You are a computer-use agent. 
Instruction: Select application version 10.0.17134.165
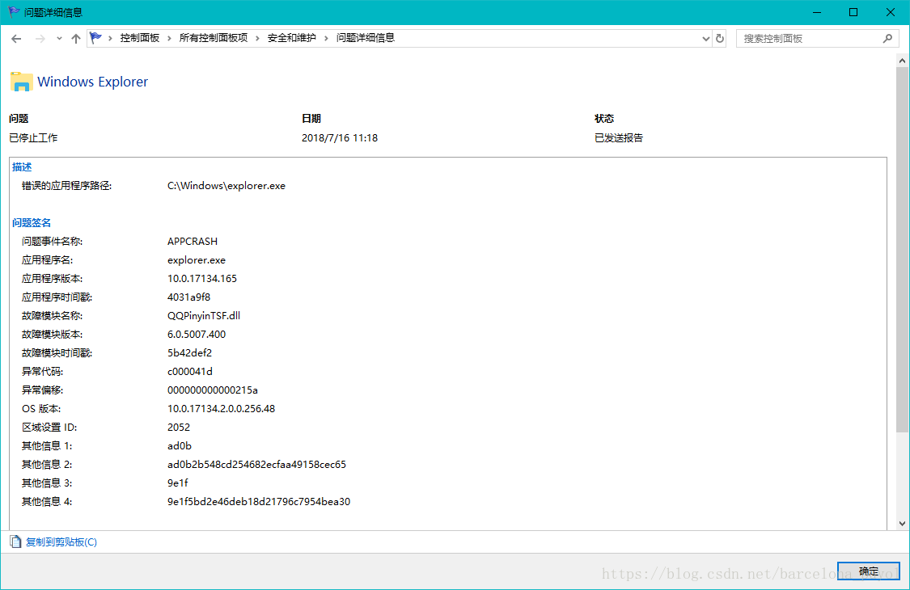[202, 279]
